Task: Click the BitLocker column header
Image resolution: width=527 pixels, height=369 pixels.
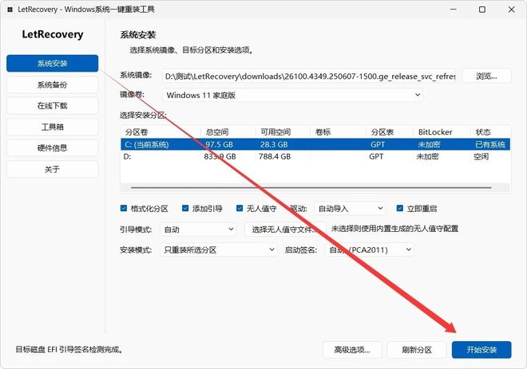Action: 442,132
